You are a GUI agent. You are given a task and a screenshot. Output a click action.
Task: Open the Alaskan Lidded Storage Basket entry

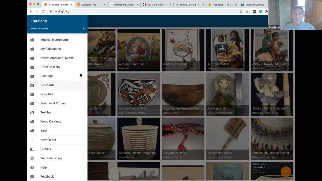(139, 139)
